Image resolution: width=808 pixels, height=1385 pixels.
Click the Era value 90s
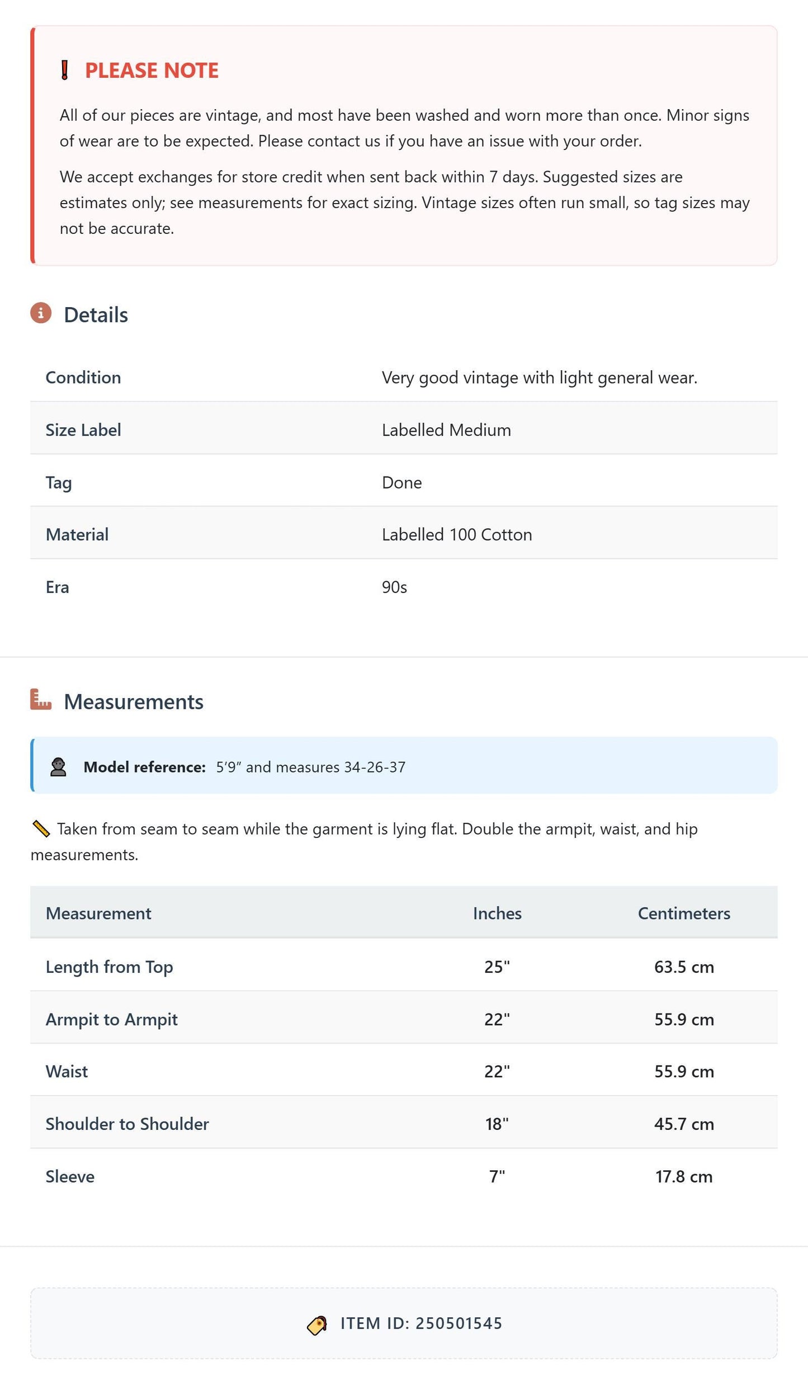point(394,587)
